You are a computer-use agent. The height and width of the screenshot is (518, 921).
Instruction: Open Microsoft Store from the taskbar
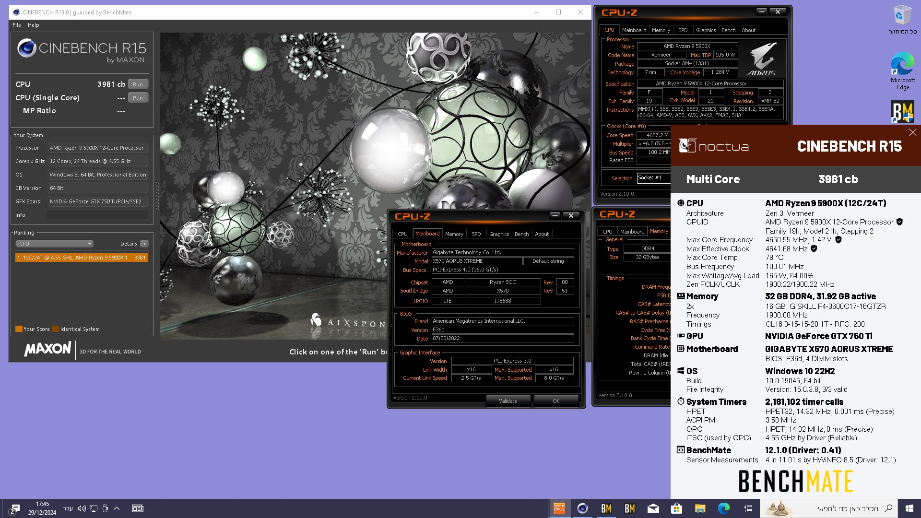pos(676,508)
